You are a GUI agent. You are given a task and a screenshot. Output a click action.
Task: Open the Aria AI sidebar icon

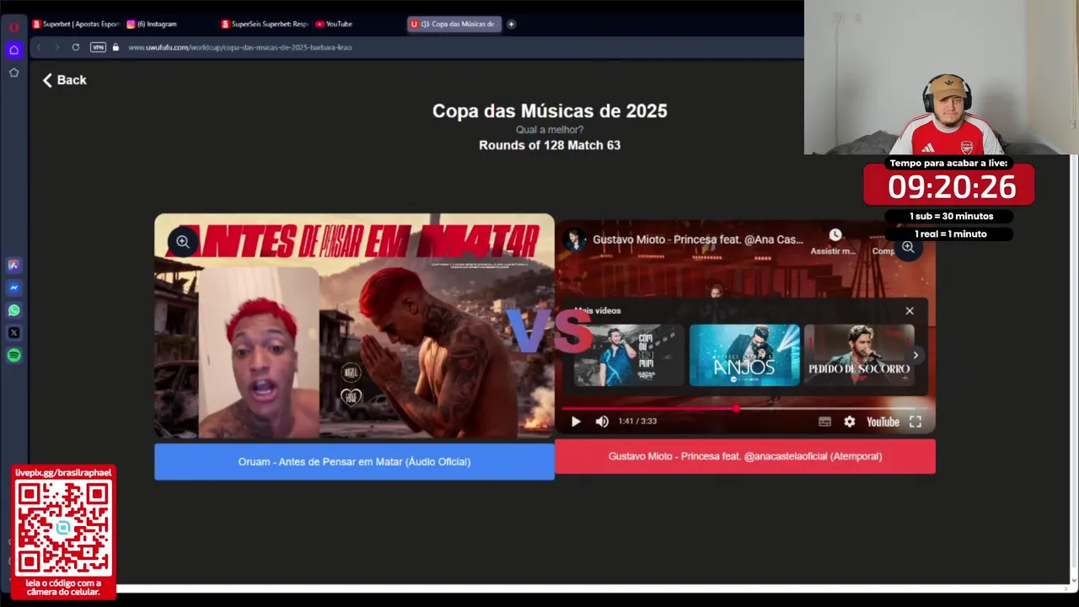tap(13, 265)
